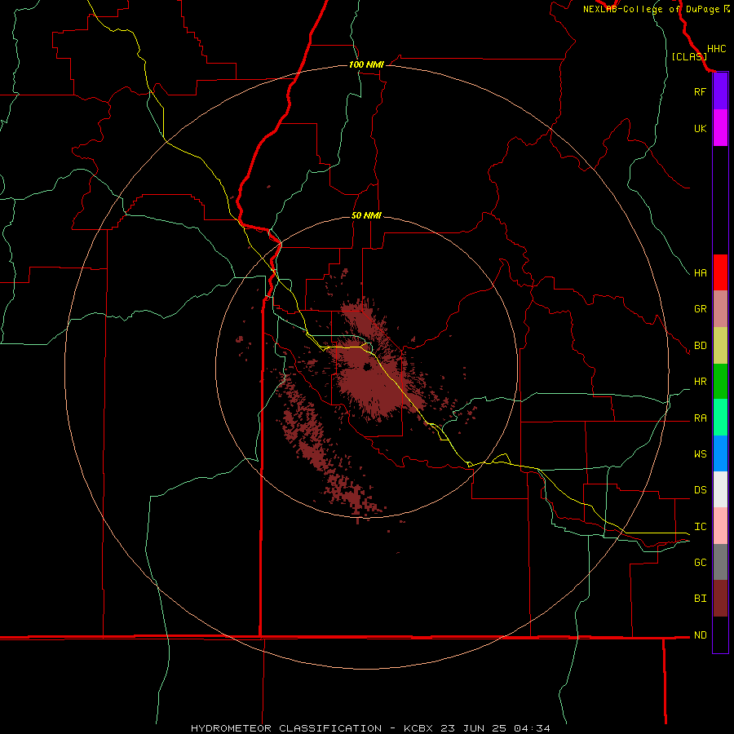Image resolution: width=734 pixels, height=734 pixels.
Task: Click the UK legend label
Action: pyautogui.click(x=700, y=128)
